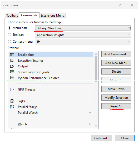The image size is (138, 144).
Task: Click the Reset All button
Action: (116, 106)
